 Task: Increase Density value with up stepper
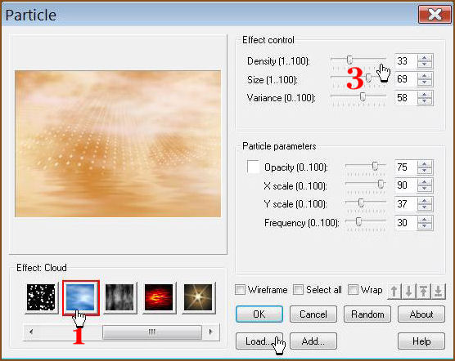425,58
